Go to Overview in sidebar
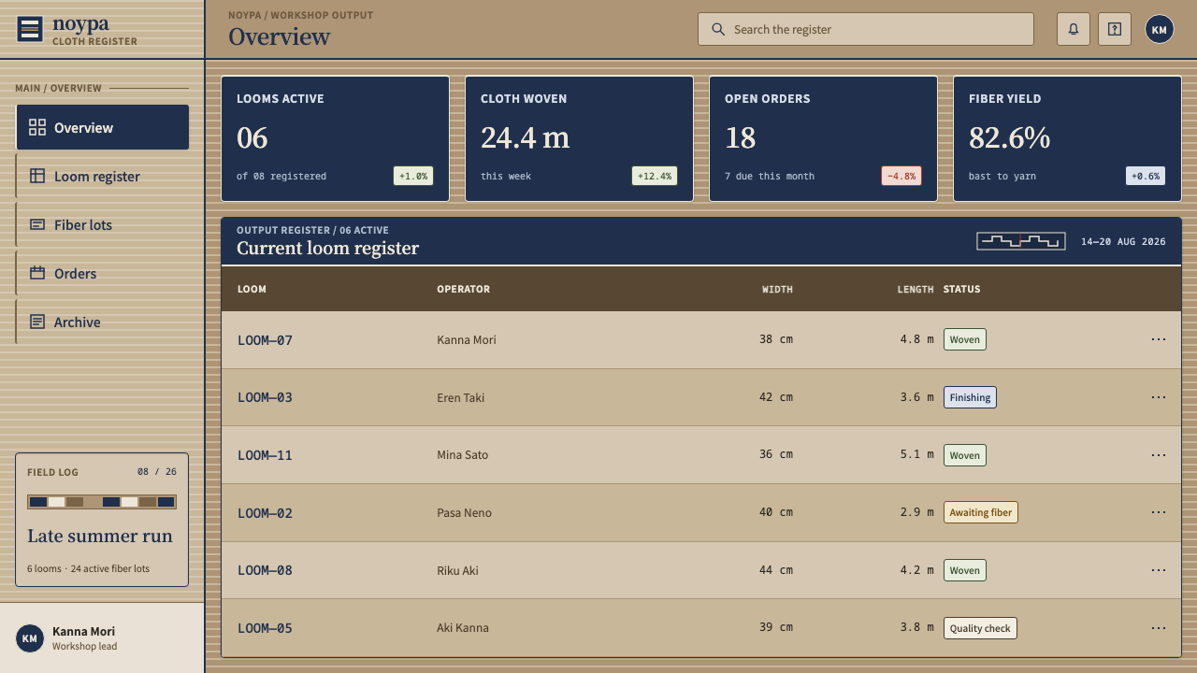This screenshot has height=673, width=1197. tap(103, 127)
